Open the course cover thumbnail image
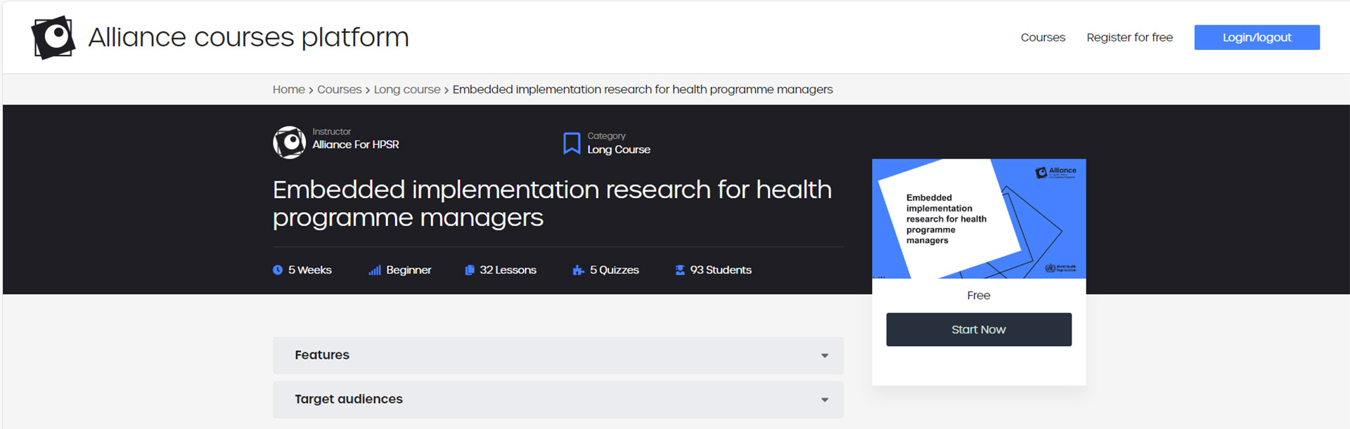Viewport: 1350px width, 429px height. (x=979, y=218)
